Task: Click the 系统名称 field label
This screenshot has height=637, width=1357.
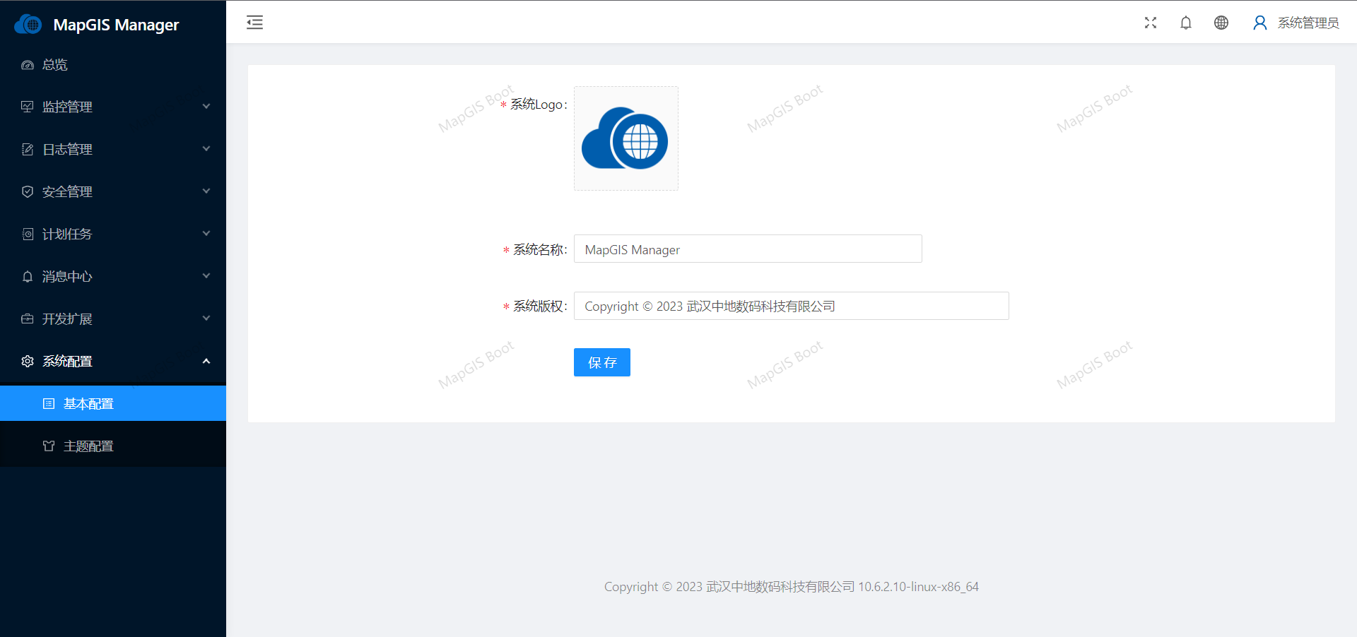Action: click(540, 249)
